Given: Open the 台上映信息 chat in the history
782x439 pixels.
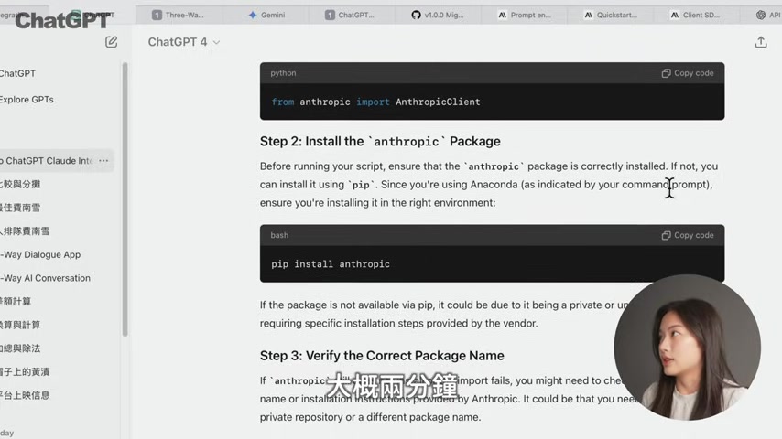Looking at the screenshot, I should tap(25, 395).
